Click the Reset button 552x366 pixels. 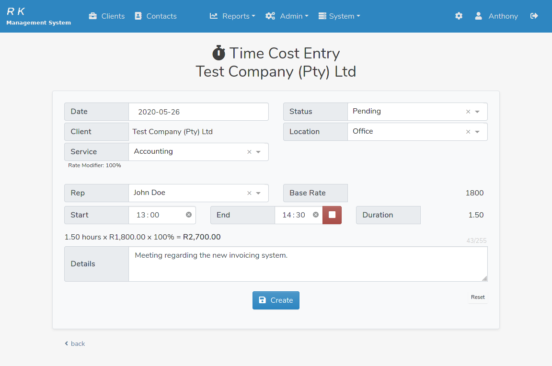pyautogui.click(x=477, y=297)
